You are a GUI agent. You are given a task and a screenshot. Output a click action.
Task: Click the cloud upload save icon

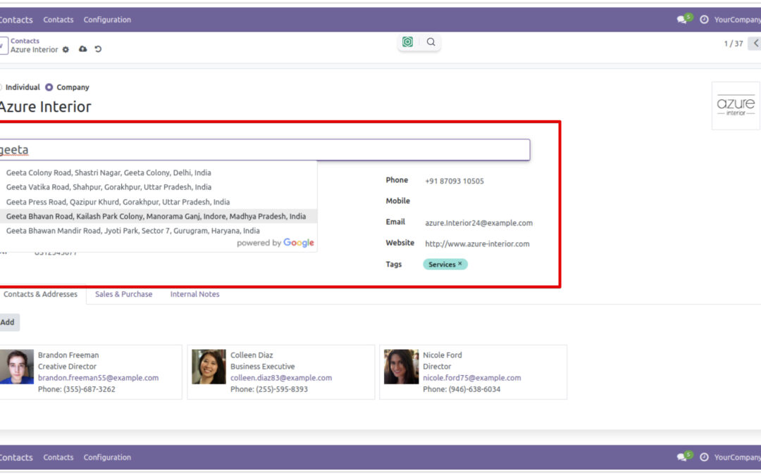pyautogui.click(x=83, y=49)
